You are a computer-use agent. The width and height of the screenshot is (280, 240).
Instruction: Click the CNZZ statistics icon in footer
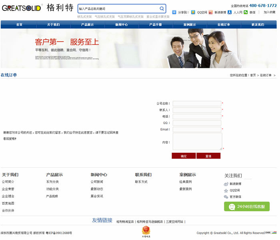(268, 232)
